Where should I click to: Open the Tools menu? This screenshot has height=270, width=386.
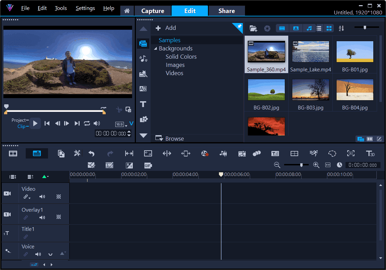60,8
